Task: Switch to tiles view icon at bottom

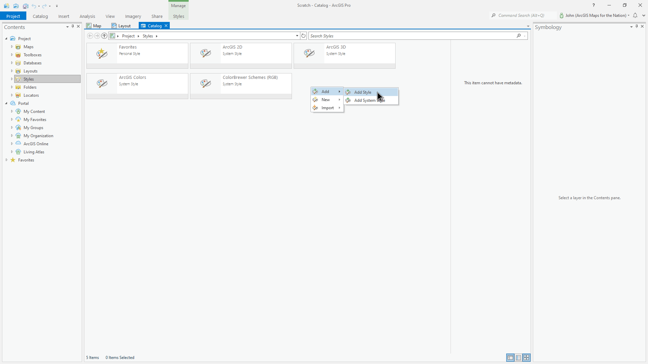Action: coord(526,358)
